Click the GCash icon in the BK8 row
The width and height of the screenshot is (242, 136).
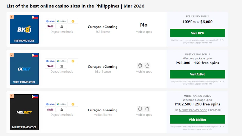point(50,21)
